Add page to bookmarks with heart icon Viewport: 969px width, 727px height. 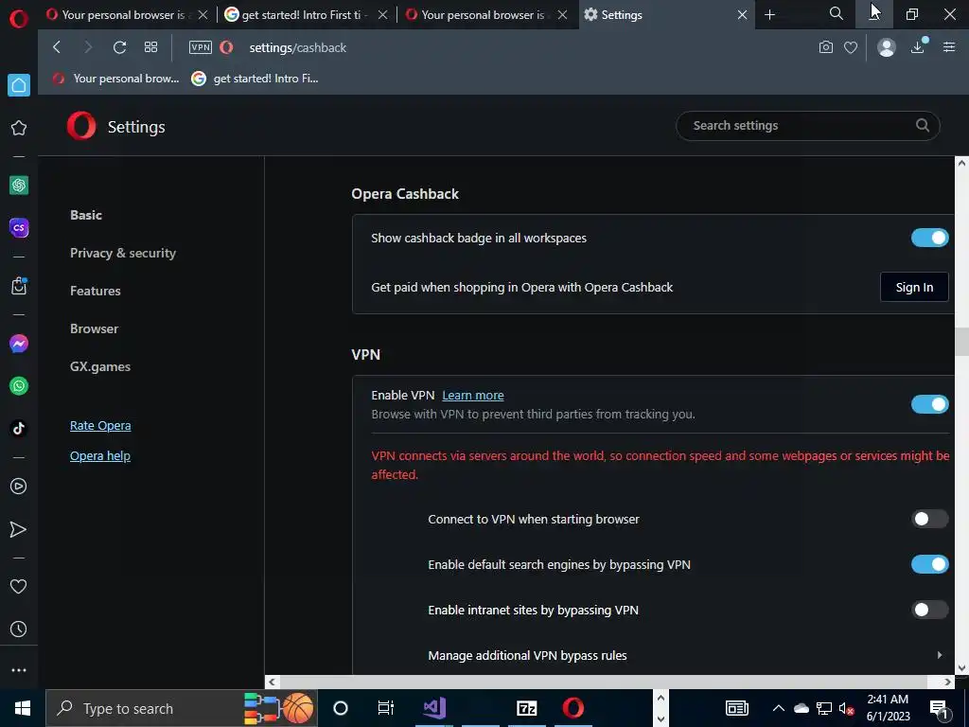(851, 47)
